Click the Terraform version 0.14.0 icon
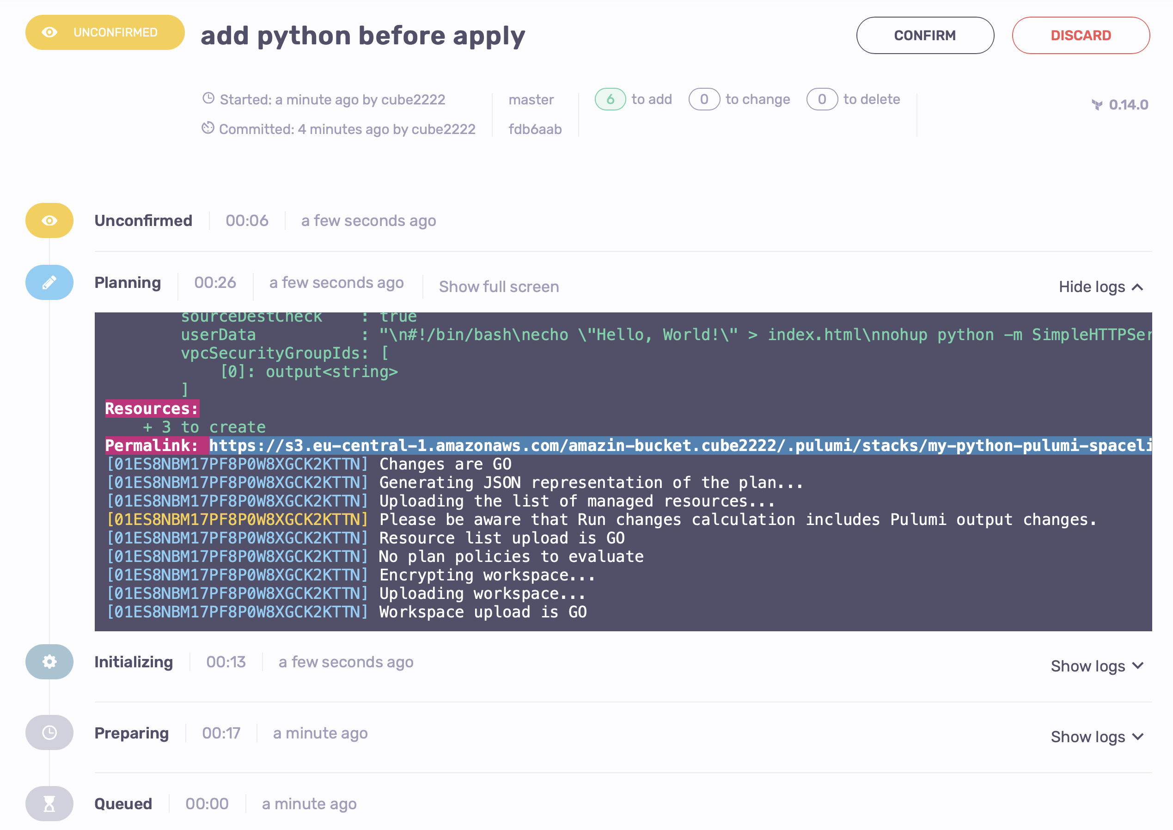 [1097, 105]
